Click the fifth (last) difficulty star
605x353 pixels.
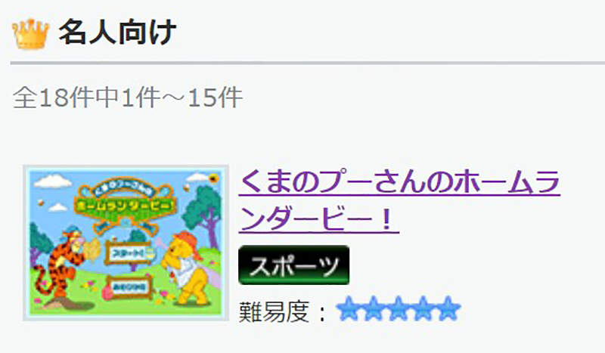click(x=448, y=308)
